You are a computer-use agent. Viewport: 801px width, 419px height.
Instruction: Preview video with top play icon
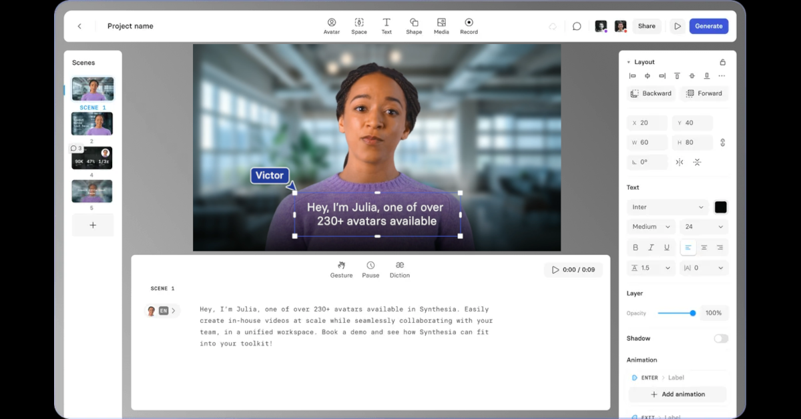678,26
